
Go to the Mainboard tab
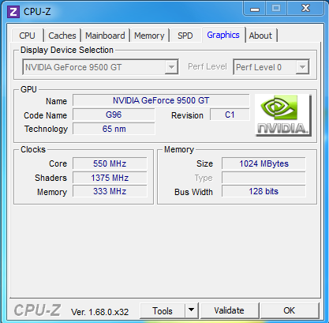[x=105, y=36]
